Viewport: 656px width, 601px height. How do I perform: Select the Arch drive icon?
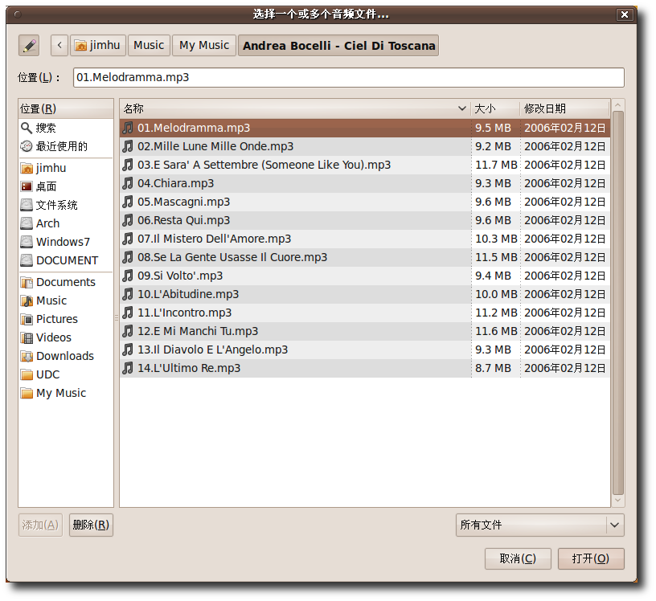27,223
